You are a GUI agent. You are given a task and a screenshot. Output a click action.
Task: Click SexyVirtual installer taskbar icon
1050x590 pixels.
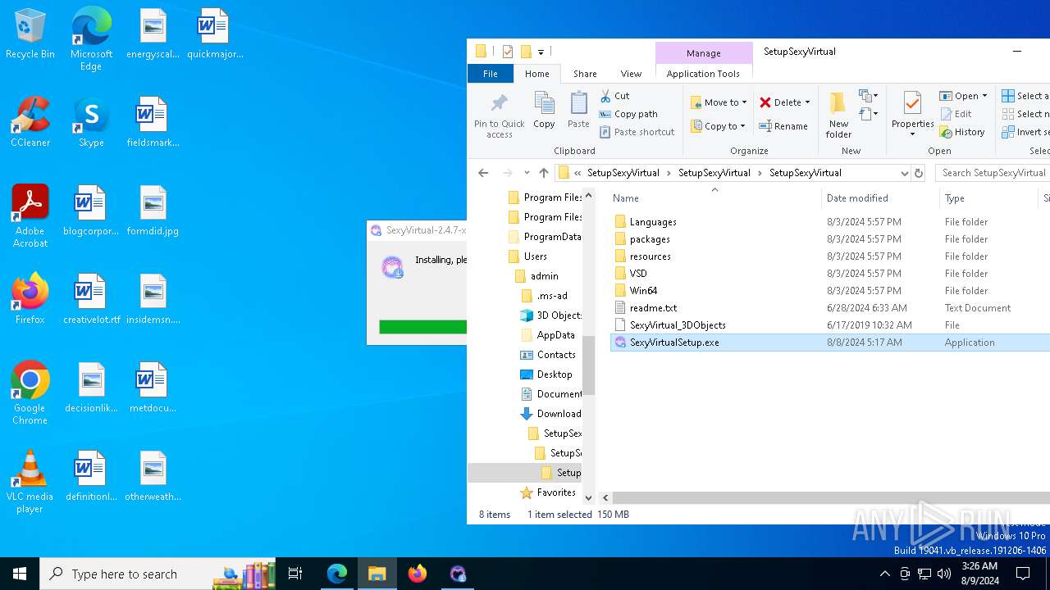point(458,574)
